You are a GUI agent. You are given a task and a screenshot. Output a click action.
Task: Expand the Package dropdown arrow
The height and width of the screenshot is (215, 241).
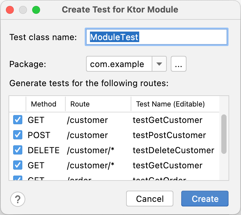159,64
